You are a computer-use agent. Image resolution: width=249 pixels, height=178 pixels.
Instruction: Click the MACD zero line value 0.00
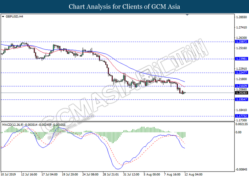tap(239, 132)
